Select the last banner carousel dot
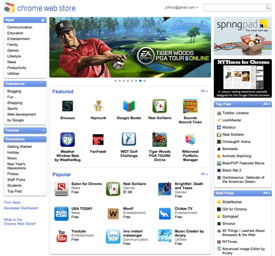Viewport: 275px width, 256px height. [x=144, y=81]
